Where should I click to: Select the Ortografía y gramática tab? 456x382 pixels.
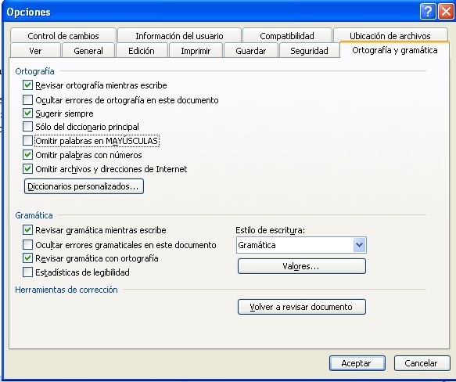point(395,50)
